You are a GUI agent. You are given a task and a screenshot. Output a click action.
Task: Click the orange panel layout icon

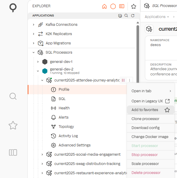coord(122,6)
